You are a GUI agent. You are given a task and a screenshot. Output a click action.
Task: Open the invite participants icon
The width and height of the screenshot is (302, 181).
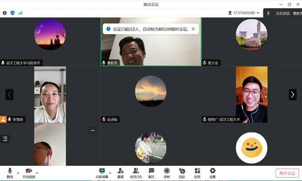[x=120, y=171]
